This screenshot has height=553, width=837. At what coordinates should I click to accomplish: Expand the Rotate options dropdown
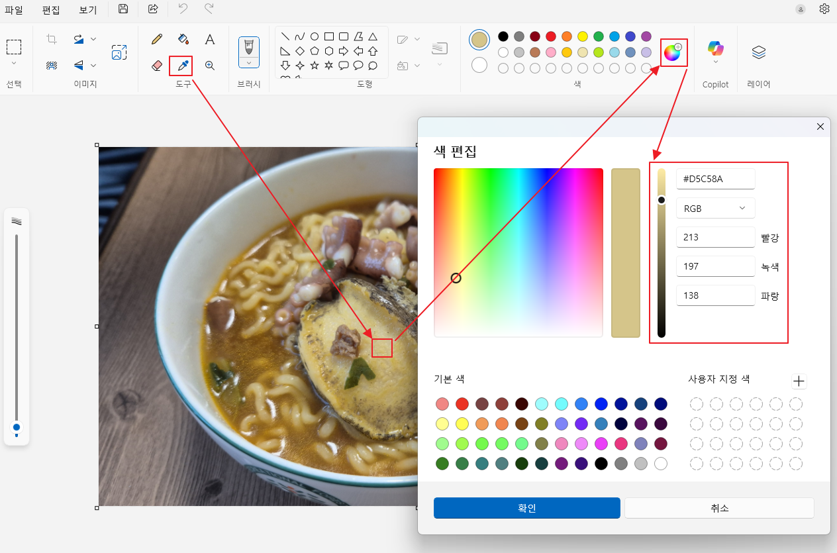93,39
